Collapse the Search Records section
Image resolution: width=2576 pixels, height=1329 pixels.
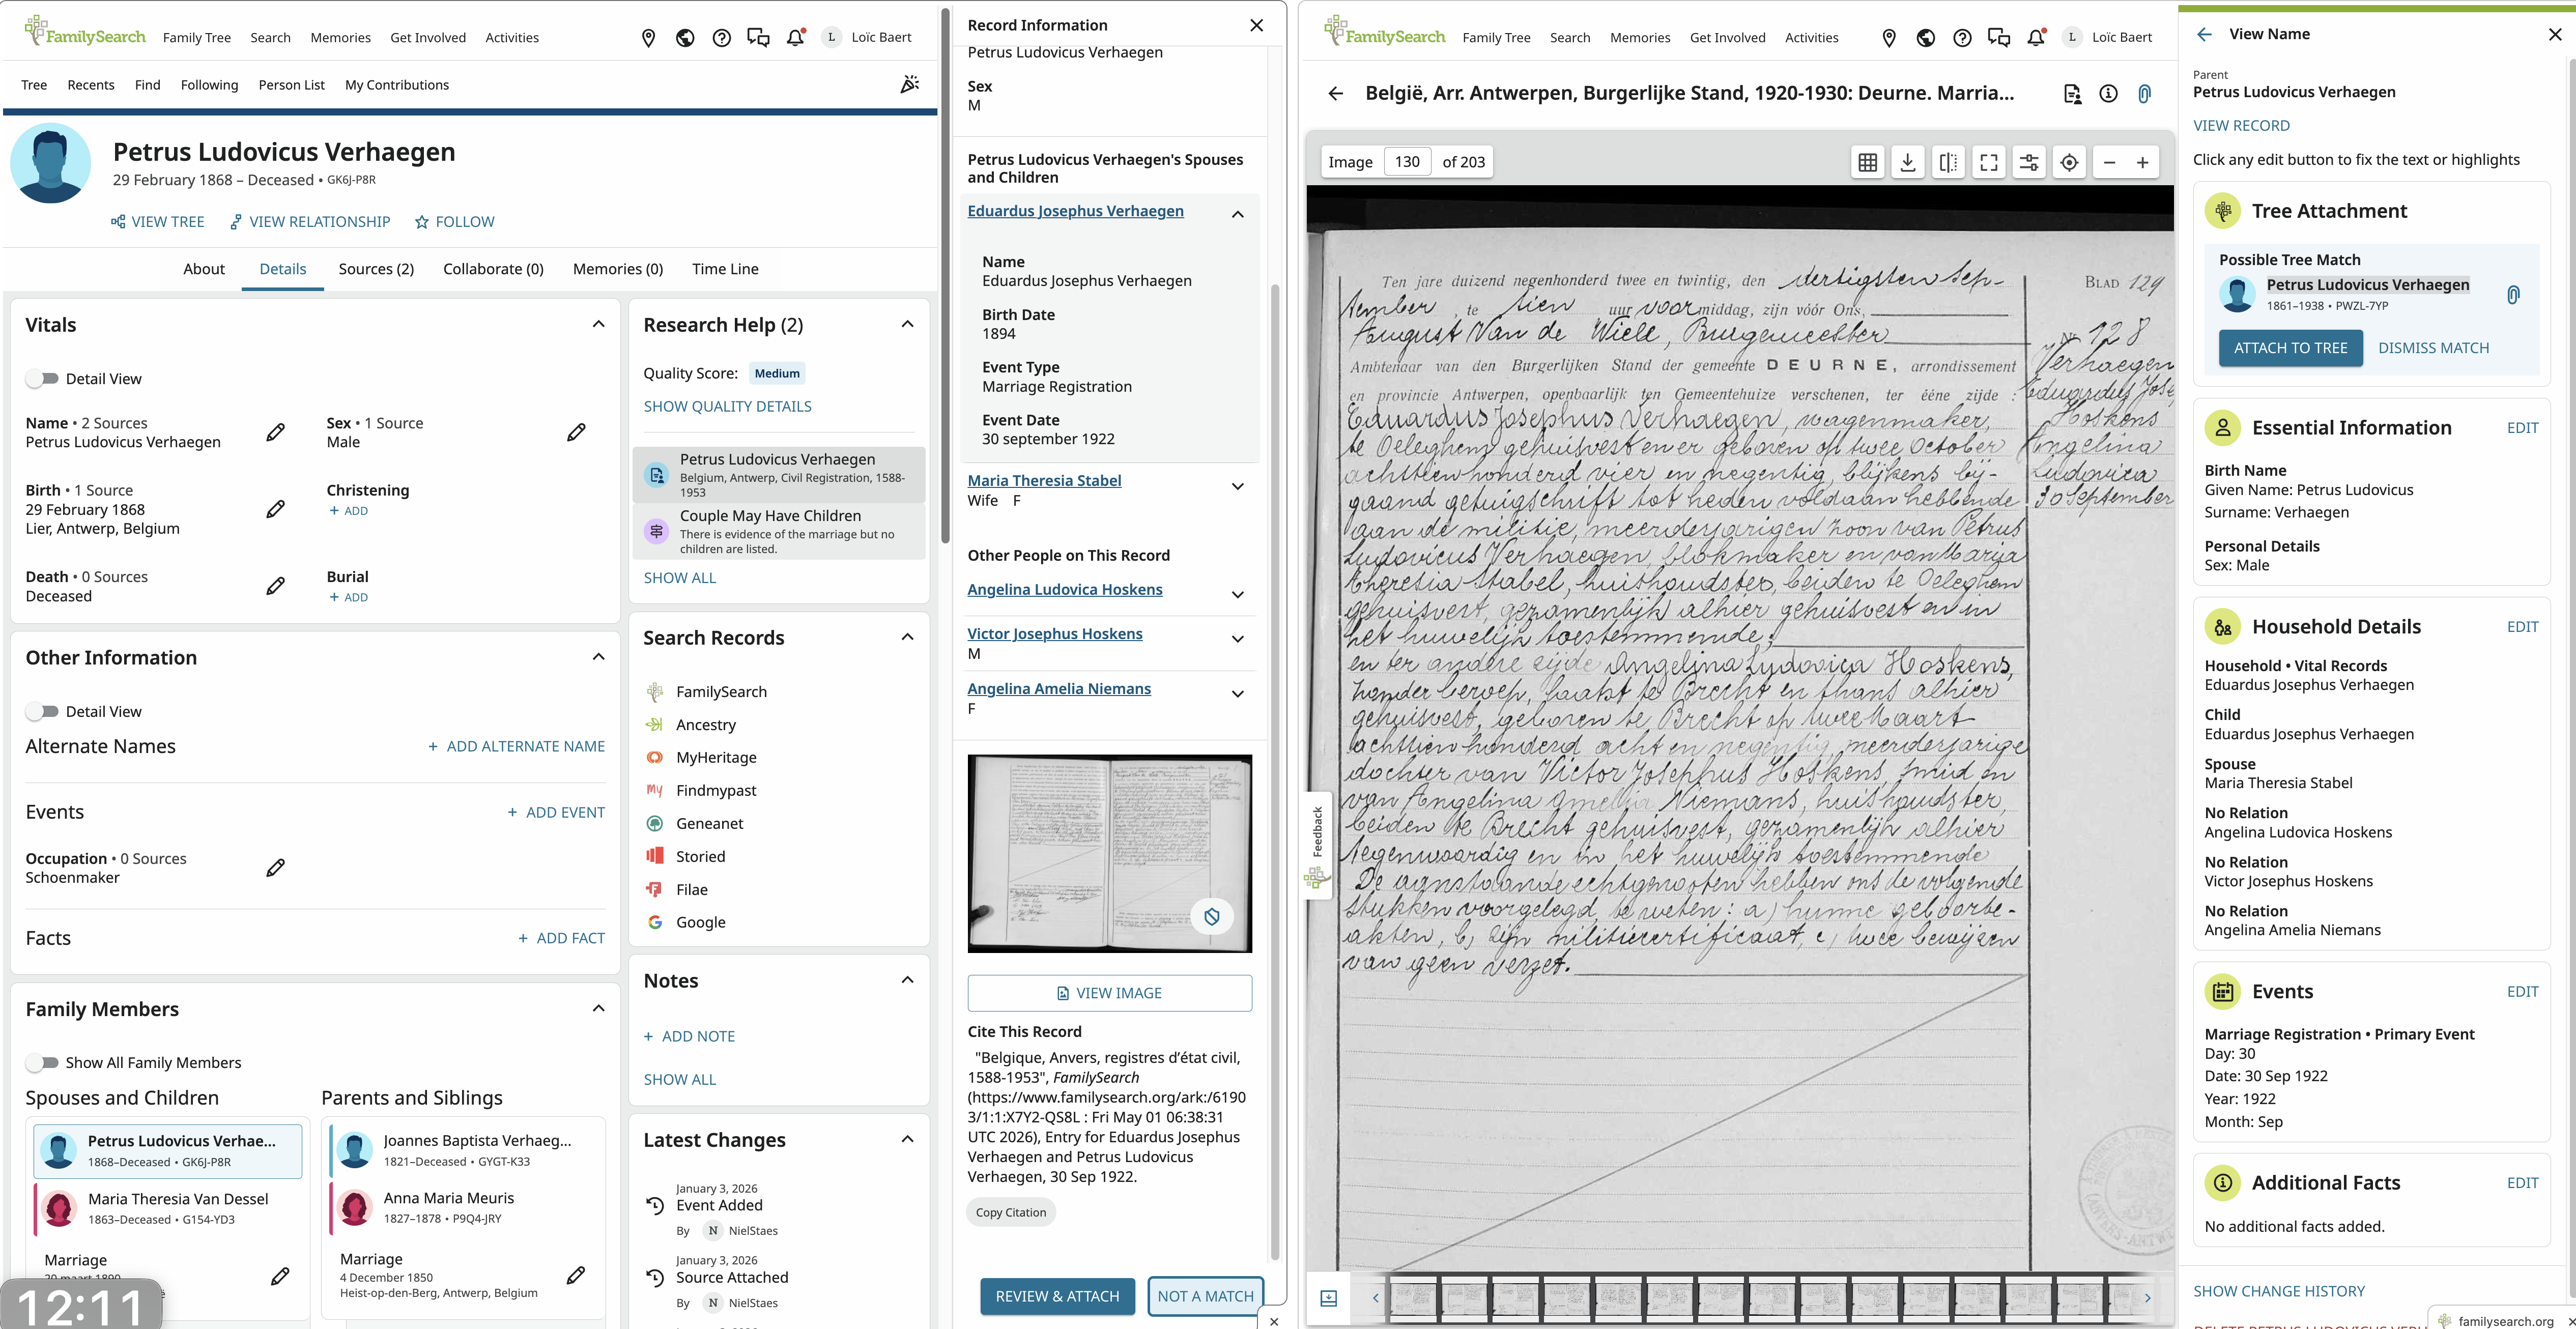(x=907, y=637)
